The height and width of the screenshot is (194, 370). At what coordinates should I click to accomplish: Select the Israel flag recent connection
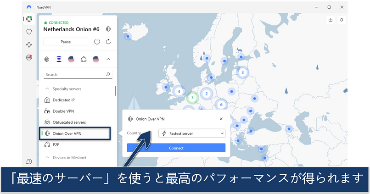[x=59, y=59]
